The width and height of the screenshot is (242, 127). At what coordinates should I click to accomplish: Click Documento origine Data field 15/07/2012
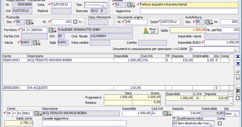170,22
